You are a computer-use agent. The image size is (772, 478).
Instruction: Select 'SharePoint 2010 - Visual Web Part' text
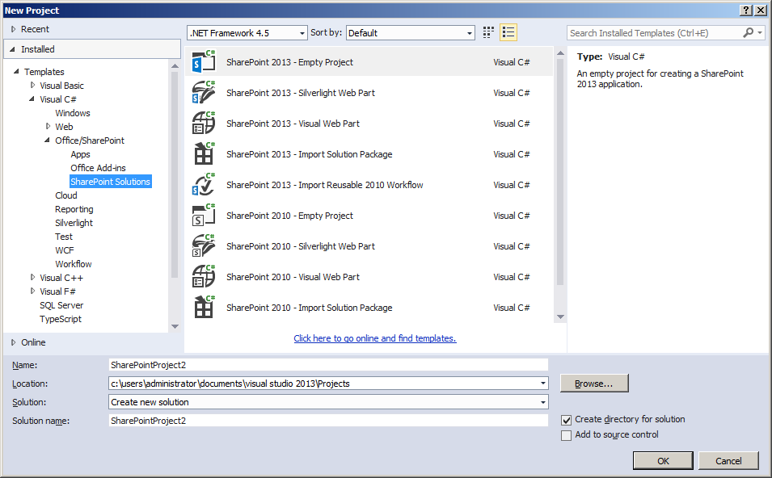click(x=293, y=277)
